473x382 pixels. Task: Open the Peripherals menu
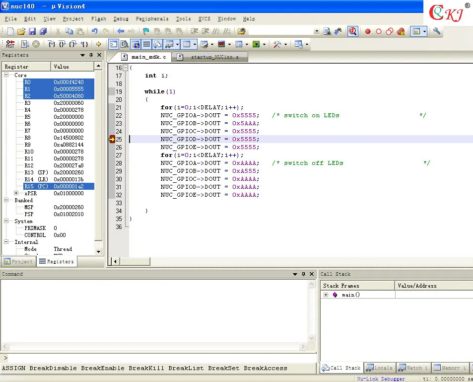[x=152, y=19]
